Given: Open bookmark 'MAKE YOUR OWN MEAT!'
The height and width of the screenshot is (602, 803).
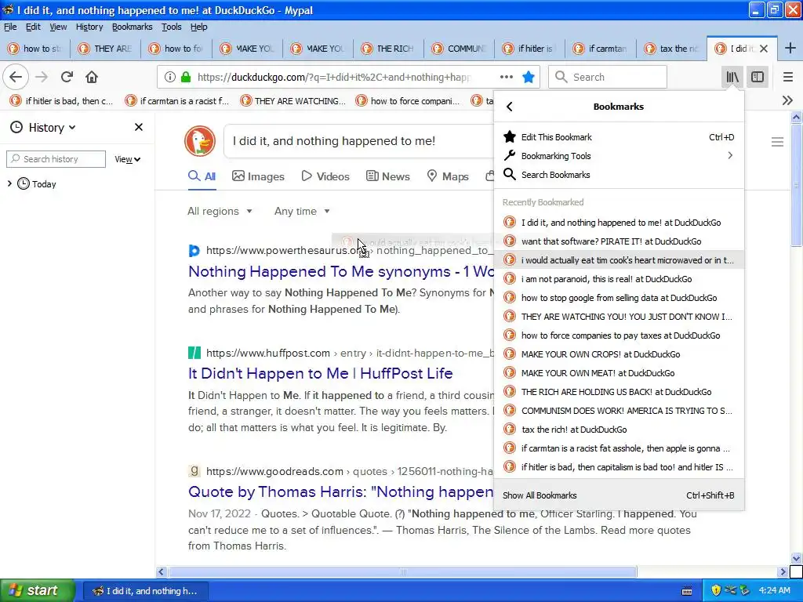Looking at the screenshot, I should tap(619, 373).
